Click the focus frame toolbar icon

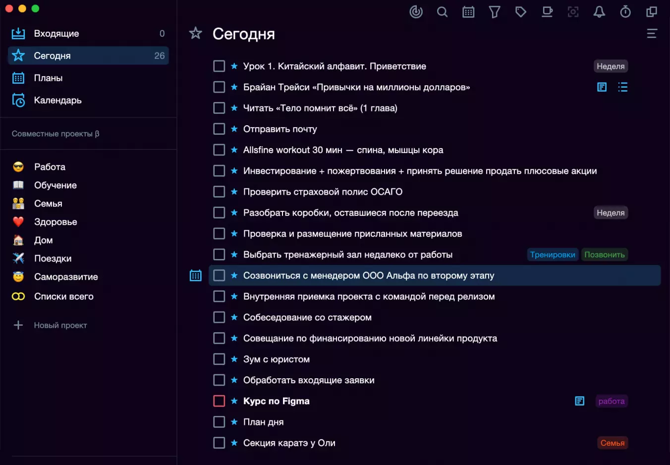point(573,12)
